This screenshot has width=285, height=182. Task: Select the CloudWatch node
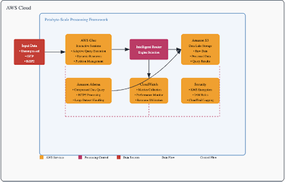(149, 91)
